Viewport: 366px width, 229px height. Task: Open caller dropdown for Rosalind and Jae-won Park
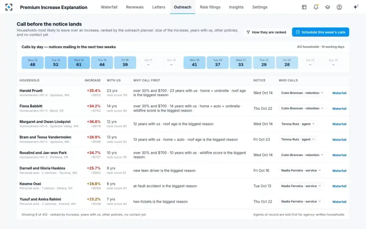[302, 155]
